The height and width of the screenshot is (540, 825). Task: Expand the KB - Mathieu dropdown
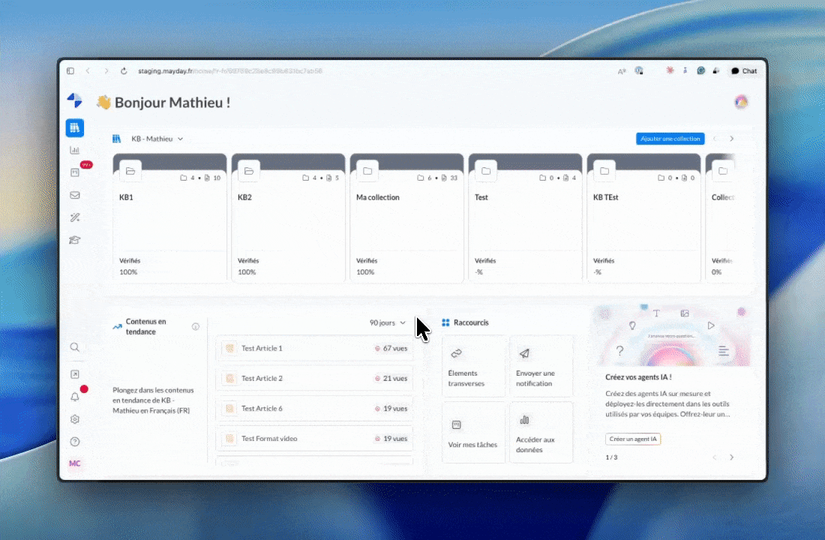tap(157, 139)
